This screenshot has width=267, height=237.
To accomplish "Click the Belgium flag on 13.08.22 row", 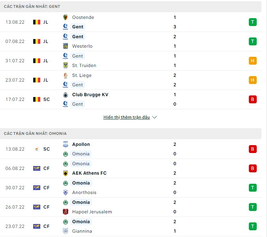I will pos(37,22).
